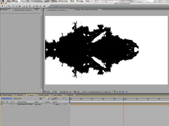
Task: Click the blue current timecode 0;00;09;18
Action: point(6,98)
